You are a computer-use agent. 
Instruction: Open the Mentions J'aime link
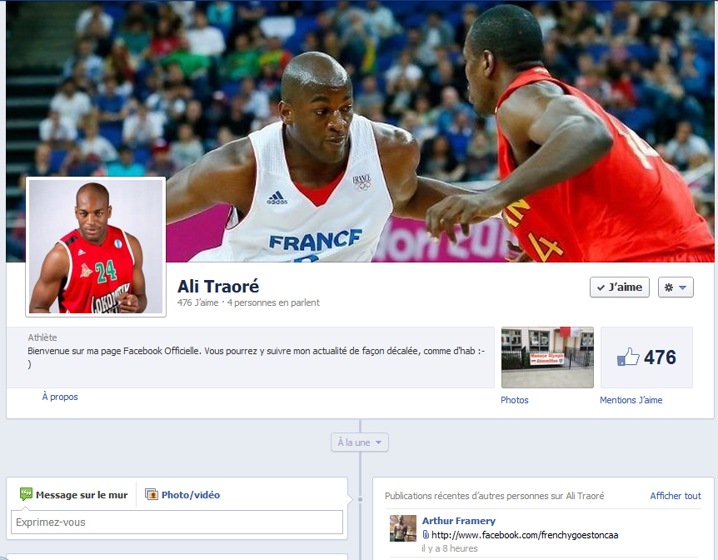click(631, 400)
